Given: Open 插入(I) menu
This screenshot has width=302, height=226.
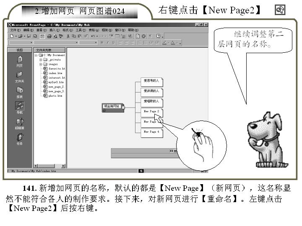Looking at the screenshot, I should (55, 30).
